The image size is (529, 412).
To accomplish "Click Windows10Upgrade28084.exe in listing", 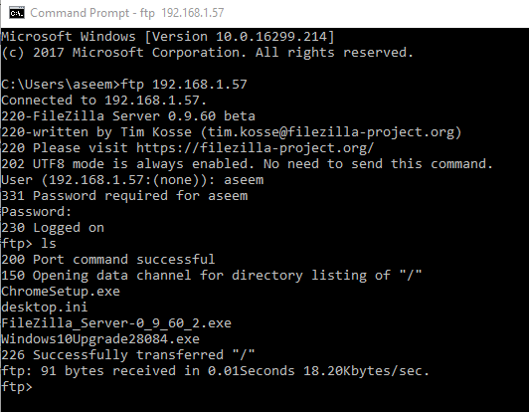I will [x=100, y=338].
